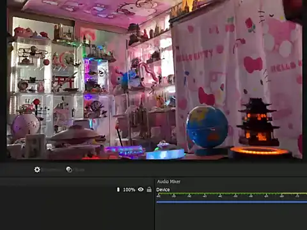Toggle source visibility with the eye icon

tap(141, 189)
